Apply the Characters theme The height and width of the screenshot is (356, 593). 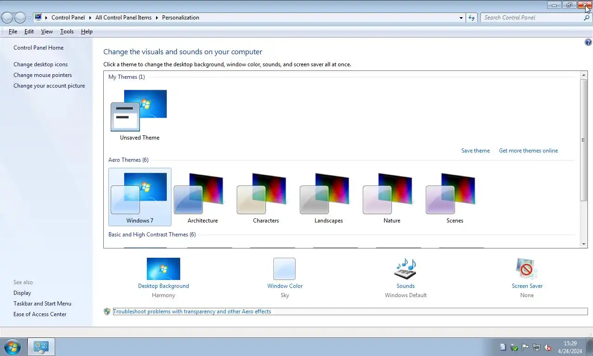pos(265,197)
